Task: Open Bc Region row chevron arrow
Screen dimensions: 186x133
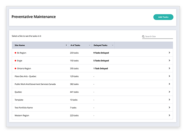Action: point(169,53)
